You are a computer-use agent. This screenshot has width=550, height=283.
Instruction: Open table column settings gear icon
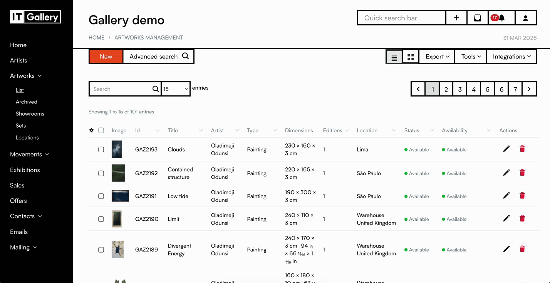[91, 130]
